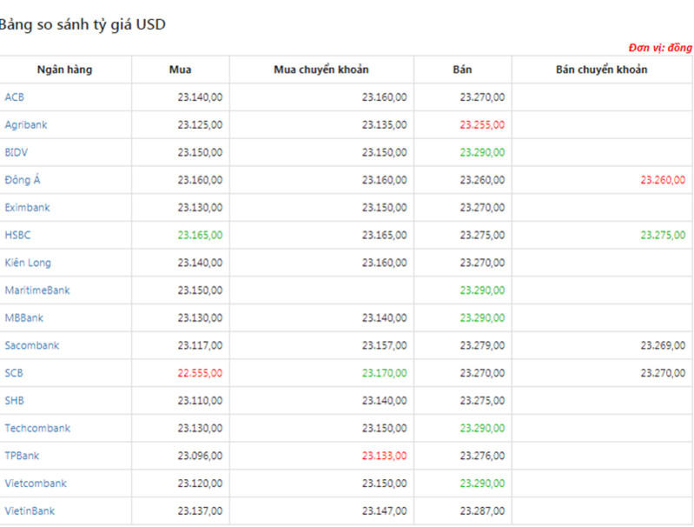Open the SCB bank link
The width and height of the screenshot is (694, 527).
[x=14, y=373]
